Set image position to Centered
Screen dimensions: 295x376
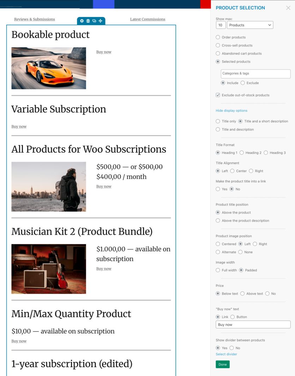(218, 244)
